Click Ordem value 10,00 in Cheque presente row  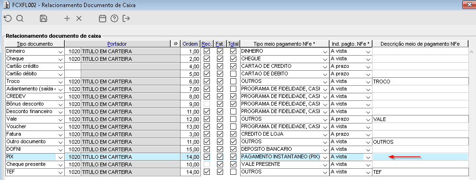coord(190,164)
